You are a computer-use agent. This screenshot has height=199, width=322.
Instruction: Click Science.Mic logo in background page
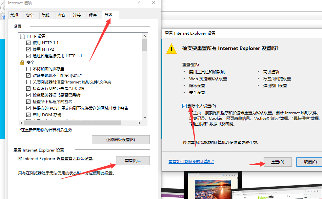(x=266, y=197)
